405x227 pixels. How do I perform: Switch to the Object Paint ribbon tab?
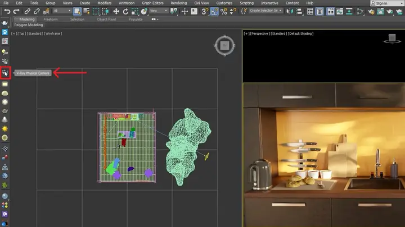tap(106, 19)
